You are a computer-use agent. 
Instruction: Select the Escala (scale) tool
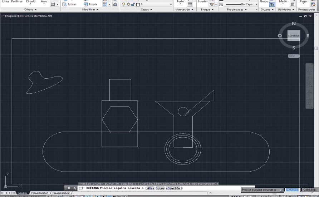[x=90, y=4]
